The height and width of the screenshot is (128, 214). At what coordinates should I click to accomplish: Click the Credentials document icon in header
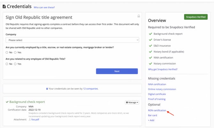[x=4, y=6]
